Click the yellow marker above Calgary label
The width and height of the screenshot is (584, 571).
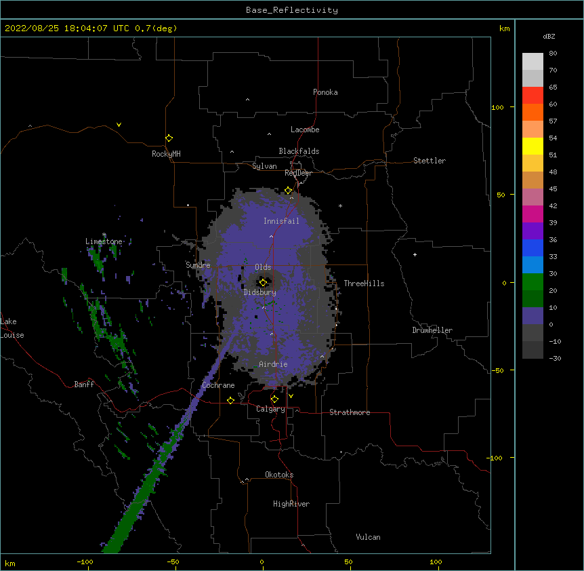coord(274,399)
